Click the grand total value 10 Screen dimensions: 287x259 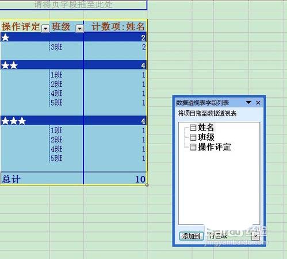[x=140, y=179]
